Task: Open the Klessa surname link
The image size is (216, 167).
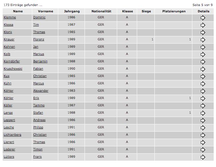Action: tap(8, 25)
